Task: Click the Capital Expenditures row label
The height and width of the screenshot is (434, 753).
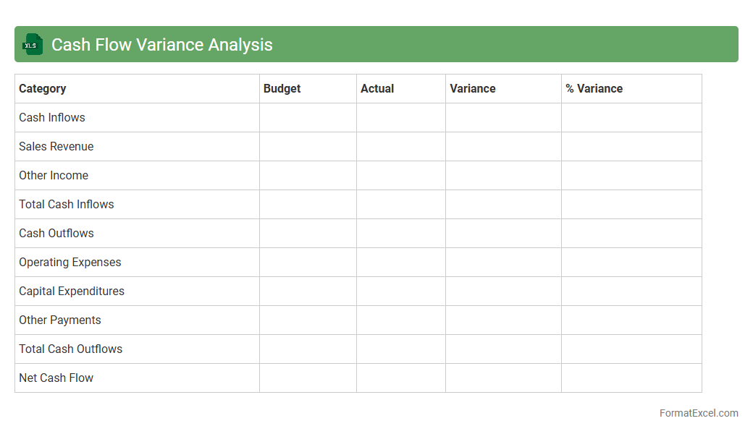Action: coord(72,291)
